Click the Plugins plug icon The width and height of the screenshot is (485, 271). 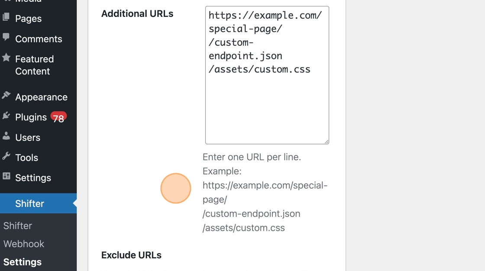tap(6, 116)
